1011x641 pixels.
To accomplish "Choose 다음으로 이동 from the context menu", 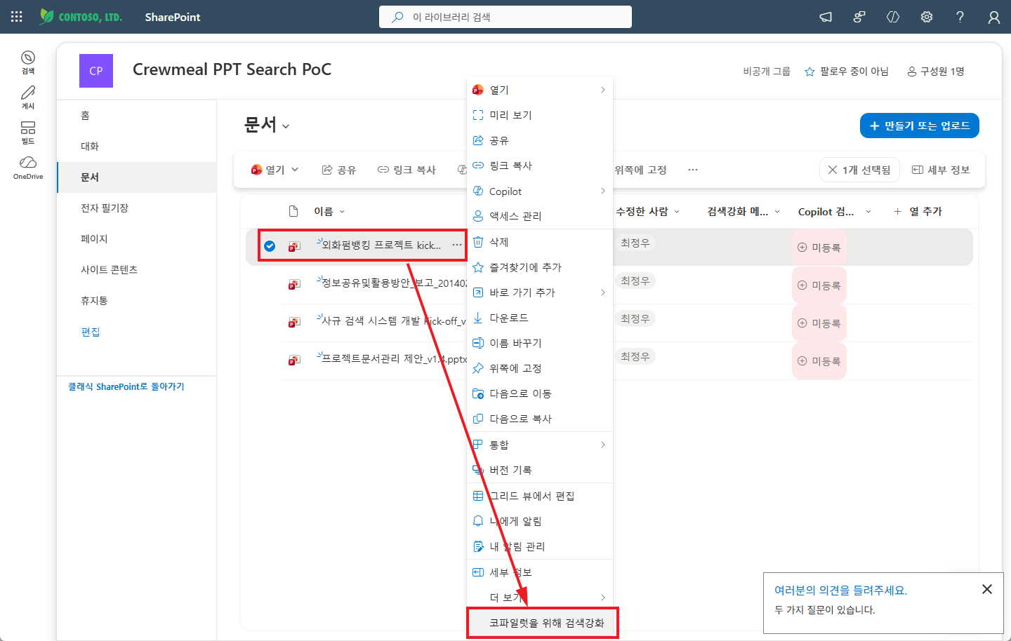I will [540, 393].
